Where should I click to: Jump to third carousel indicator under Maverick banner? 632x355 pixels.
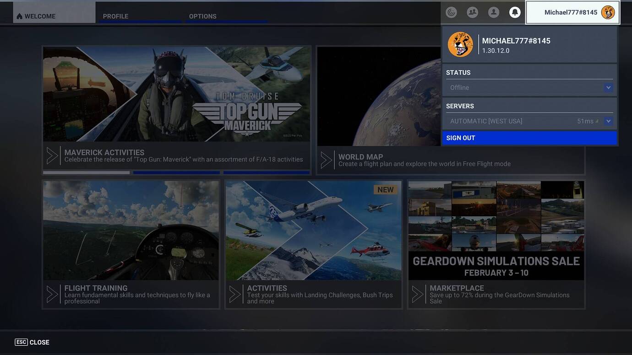[x=267, y=172]
